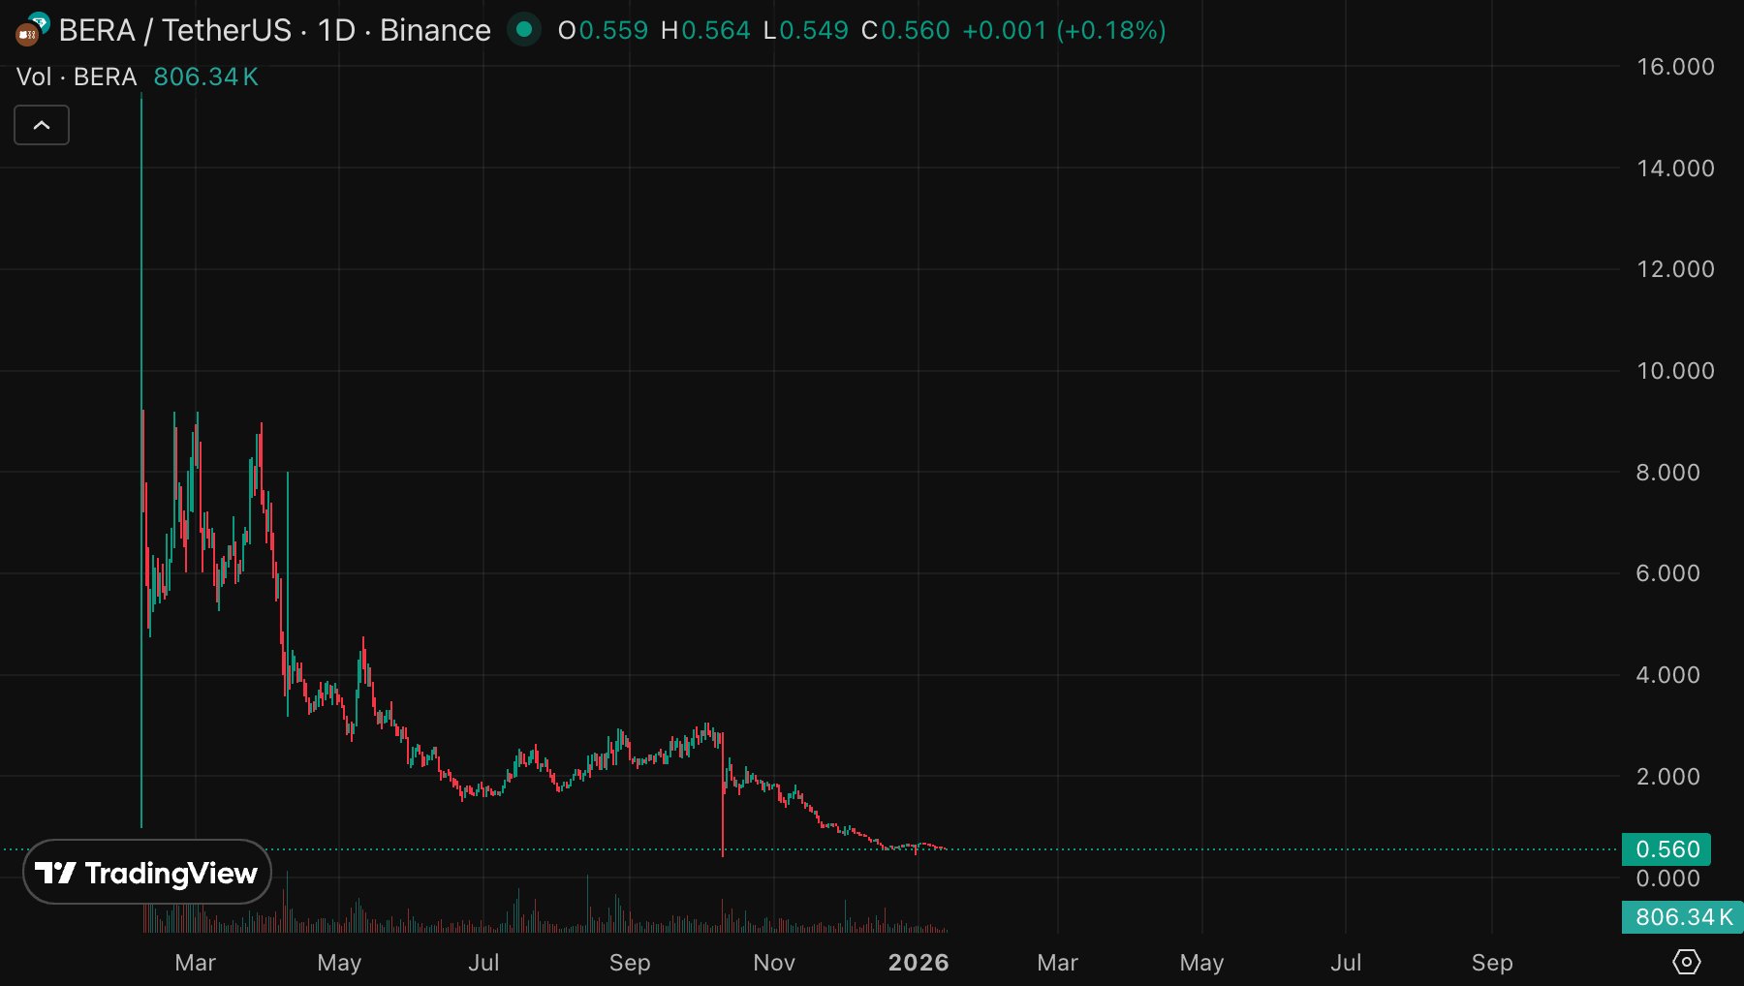This screenshot has width=1744, height=986.
Task: Click the 12.000 price axis label
Action: coord(1675,269)
